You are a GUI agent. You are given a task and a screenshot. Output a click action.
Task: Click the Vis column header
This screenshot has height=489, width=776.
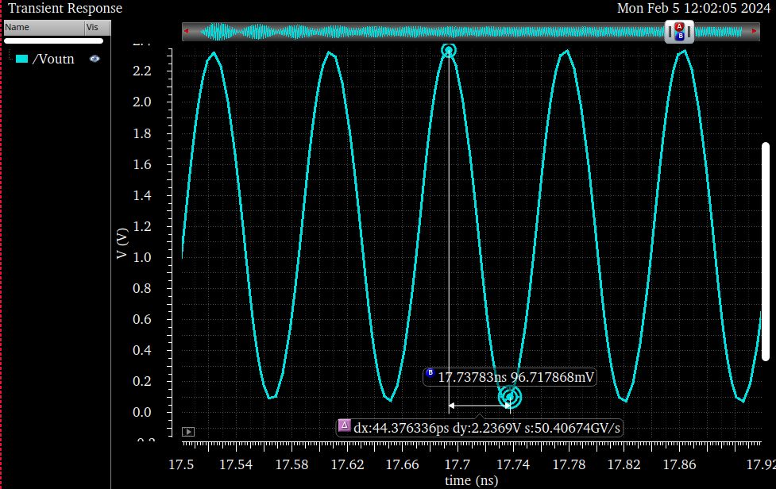pyautogui.click(x=95, y=27)
